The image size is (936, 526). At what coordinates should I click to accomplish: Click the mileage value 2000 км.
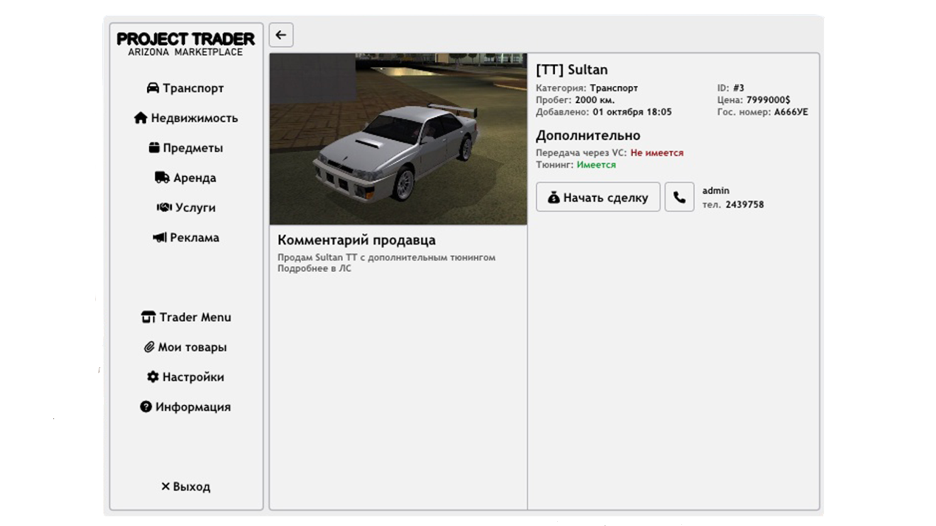click(595, 100)
